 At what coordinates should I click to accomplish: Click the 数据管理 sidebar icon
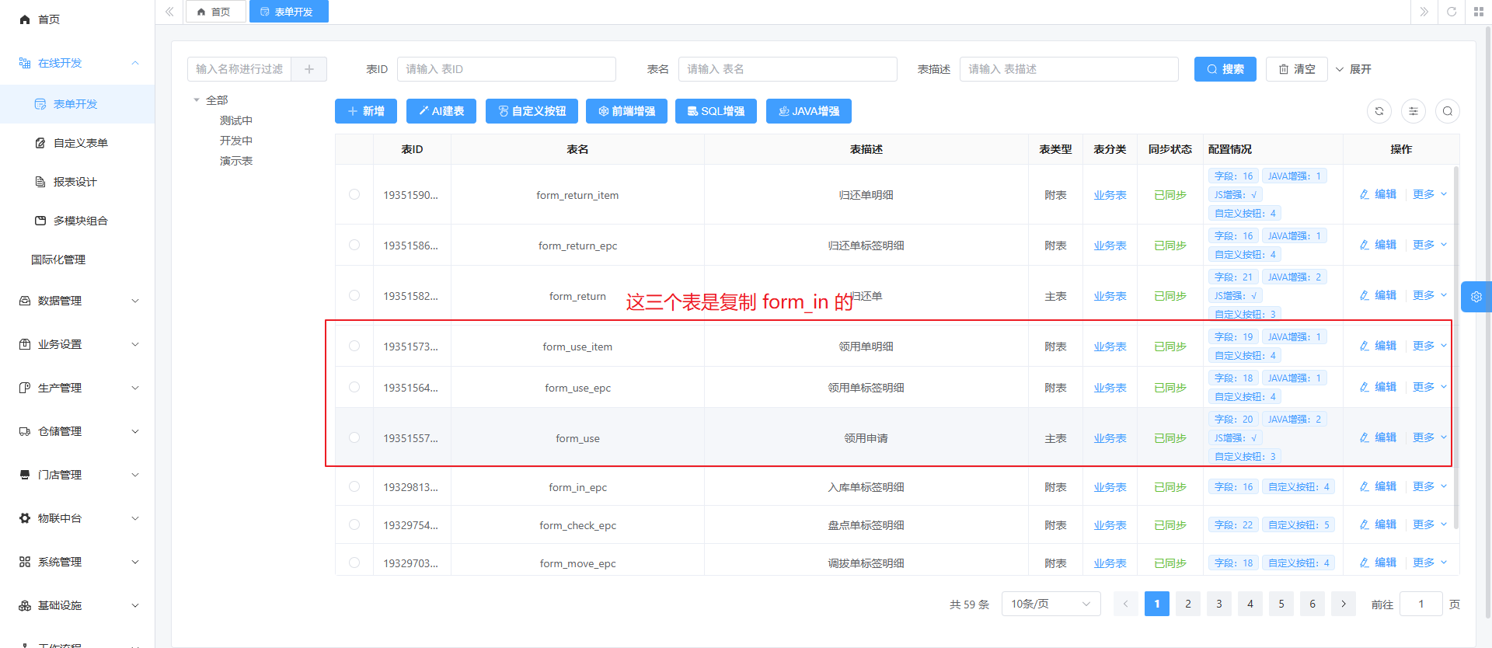25,301
